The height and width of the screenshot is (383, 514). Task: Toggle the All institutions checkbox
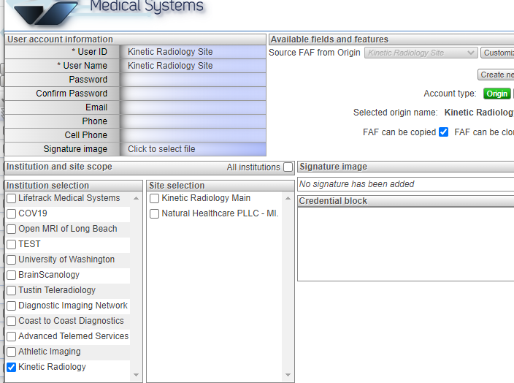288,167
